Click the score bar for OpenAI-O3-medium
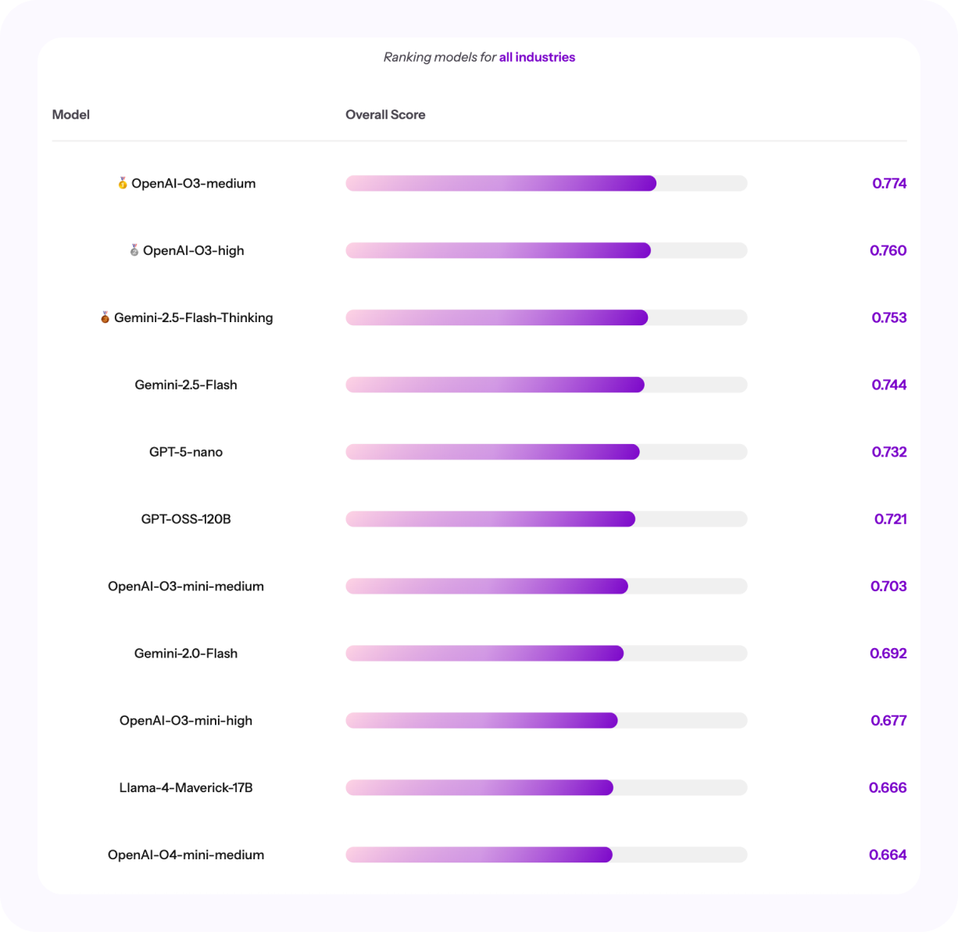 [546, 183]
